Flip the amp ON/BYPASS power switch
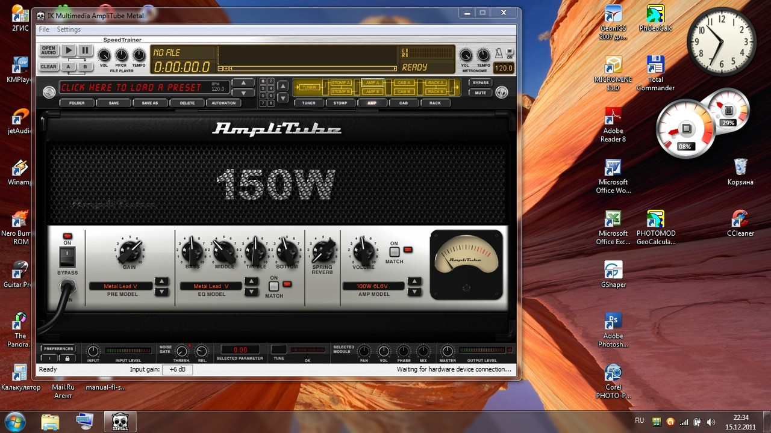771x433 pixels. [x=67, y=257]
